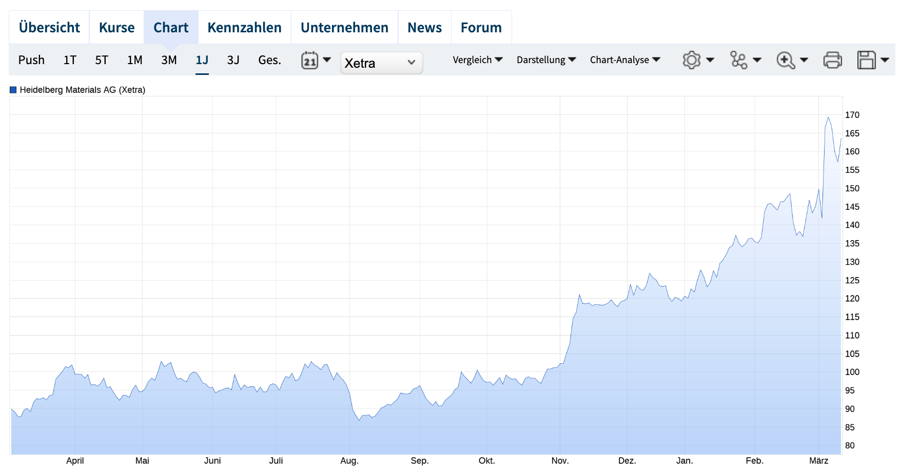This screenshot has width=900, height=472.
Task: Click the August low point on chart
Action: click(x=360, y=420)
